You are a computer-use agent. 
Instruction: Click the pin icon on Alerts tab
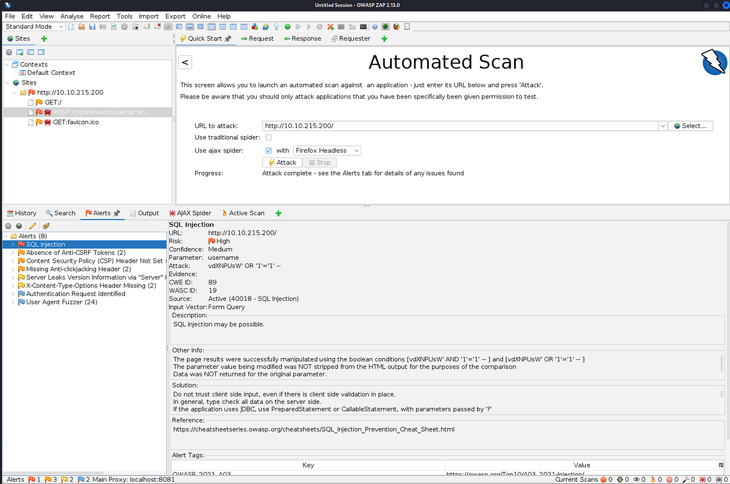tap(117, 213)
